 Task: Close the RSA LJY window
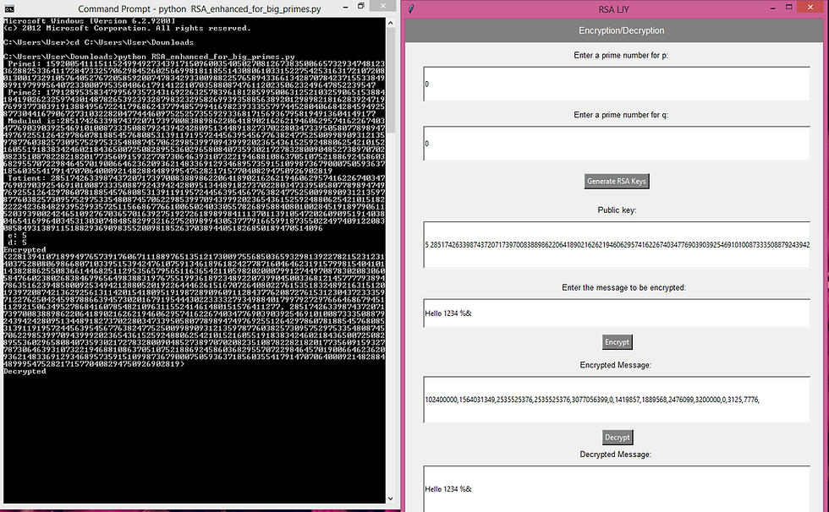coord(811,6)
